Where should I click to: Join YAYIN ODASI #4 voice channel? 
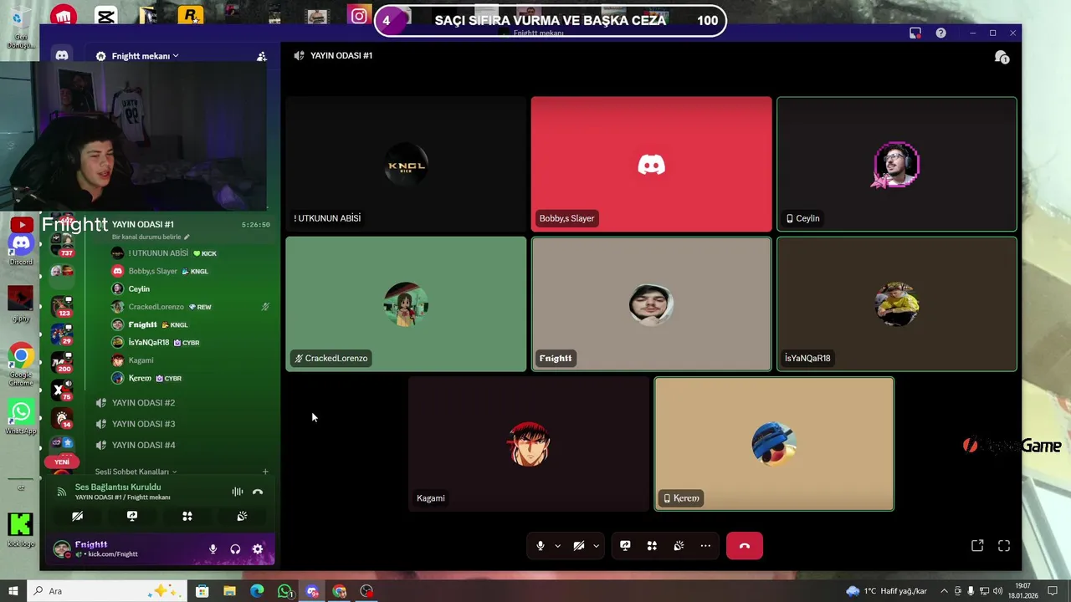click(143, 445)
